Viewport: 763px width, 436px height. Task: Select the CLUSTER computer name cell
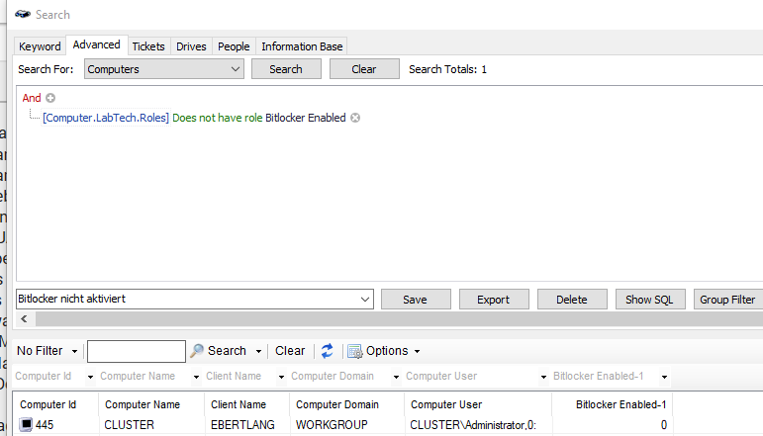(151, 425)
